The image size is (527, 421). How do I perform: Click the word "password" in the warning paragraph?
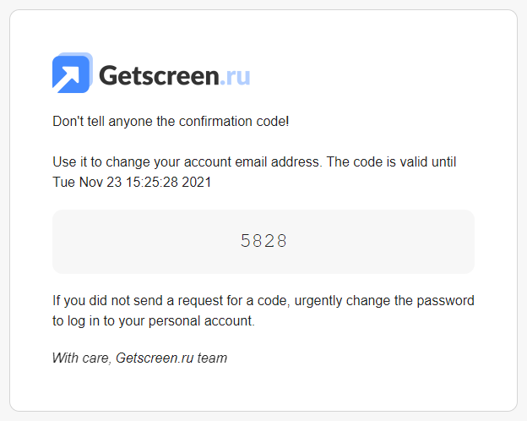[x=445, y=301]
